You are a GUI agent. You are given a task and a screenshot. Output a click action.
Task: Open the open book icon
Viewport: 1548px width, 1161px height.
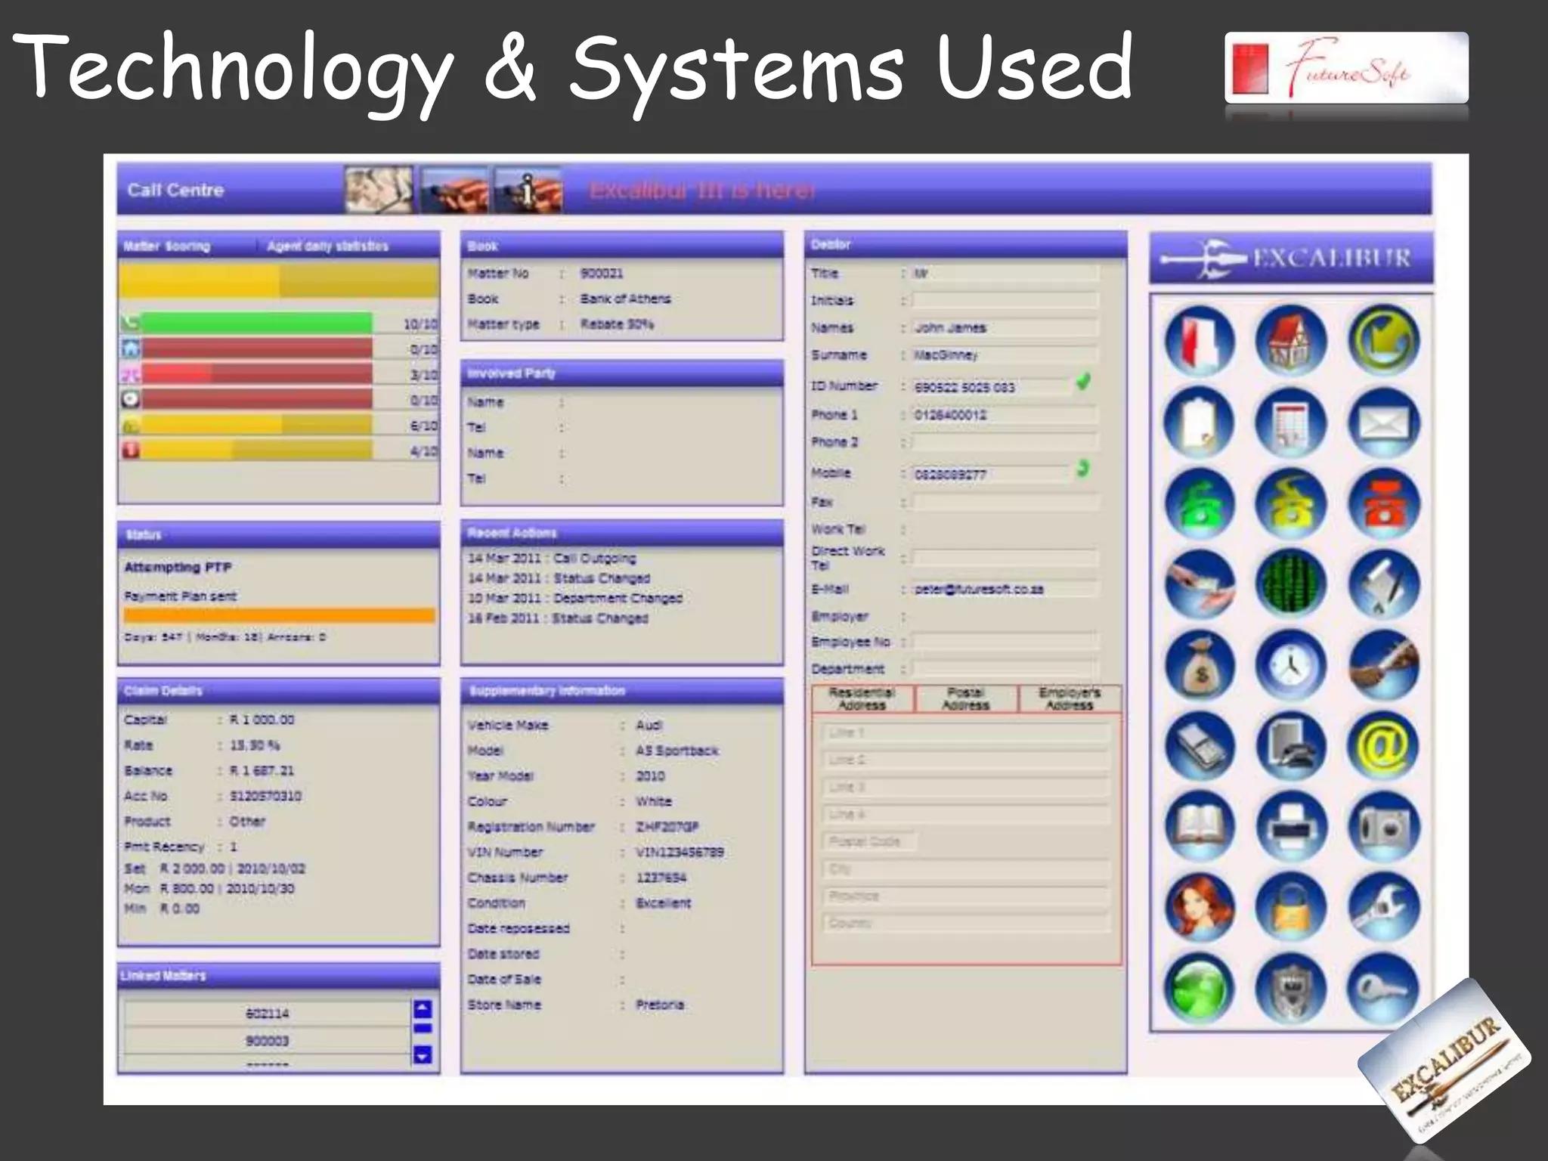[1199, 827]
